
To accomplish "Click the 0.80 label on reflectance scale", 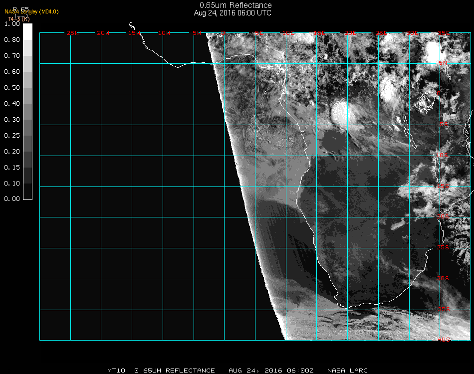I will [11, 40].
